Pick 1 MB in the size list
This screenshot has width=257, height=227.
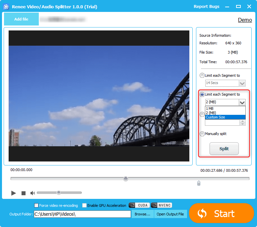tap(225, 109)
